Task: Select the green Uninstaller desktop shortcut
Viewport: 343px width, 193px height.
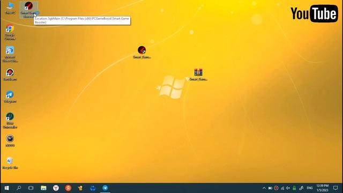Action: [10, 120]
